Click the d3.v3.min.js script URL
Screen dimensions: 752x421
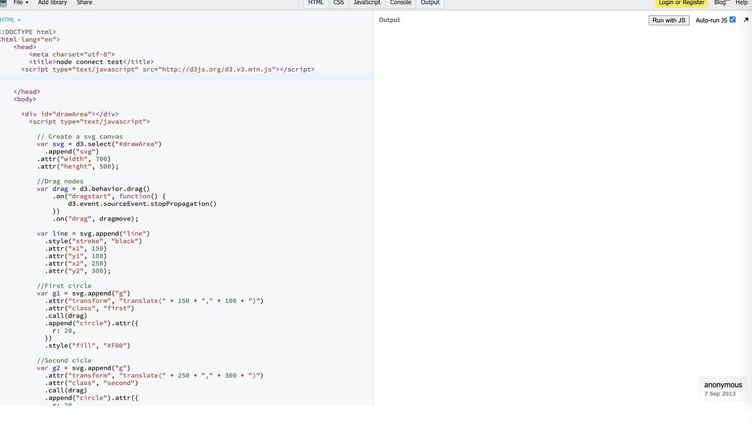coord(217,69)
